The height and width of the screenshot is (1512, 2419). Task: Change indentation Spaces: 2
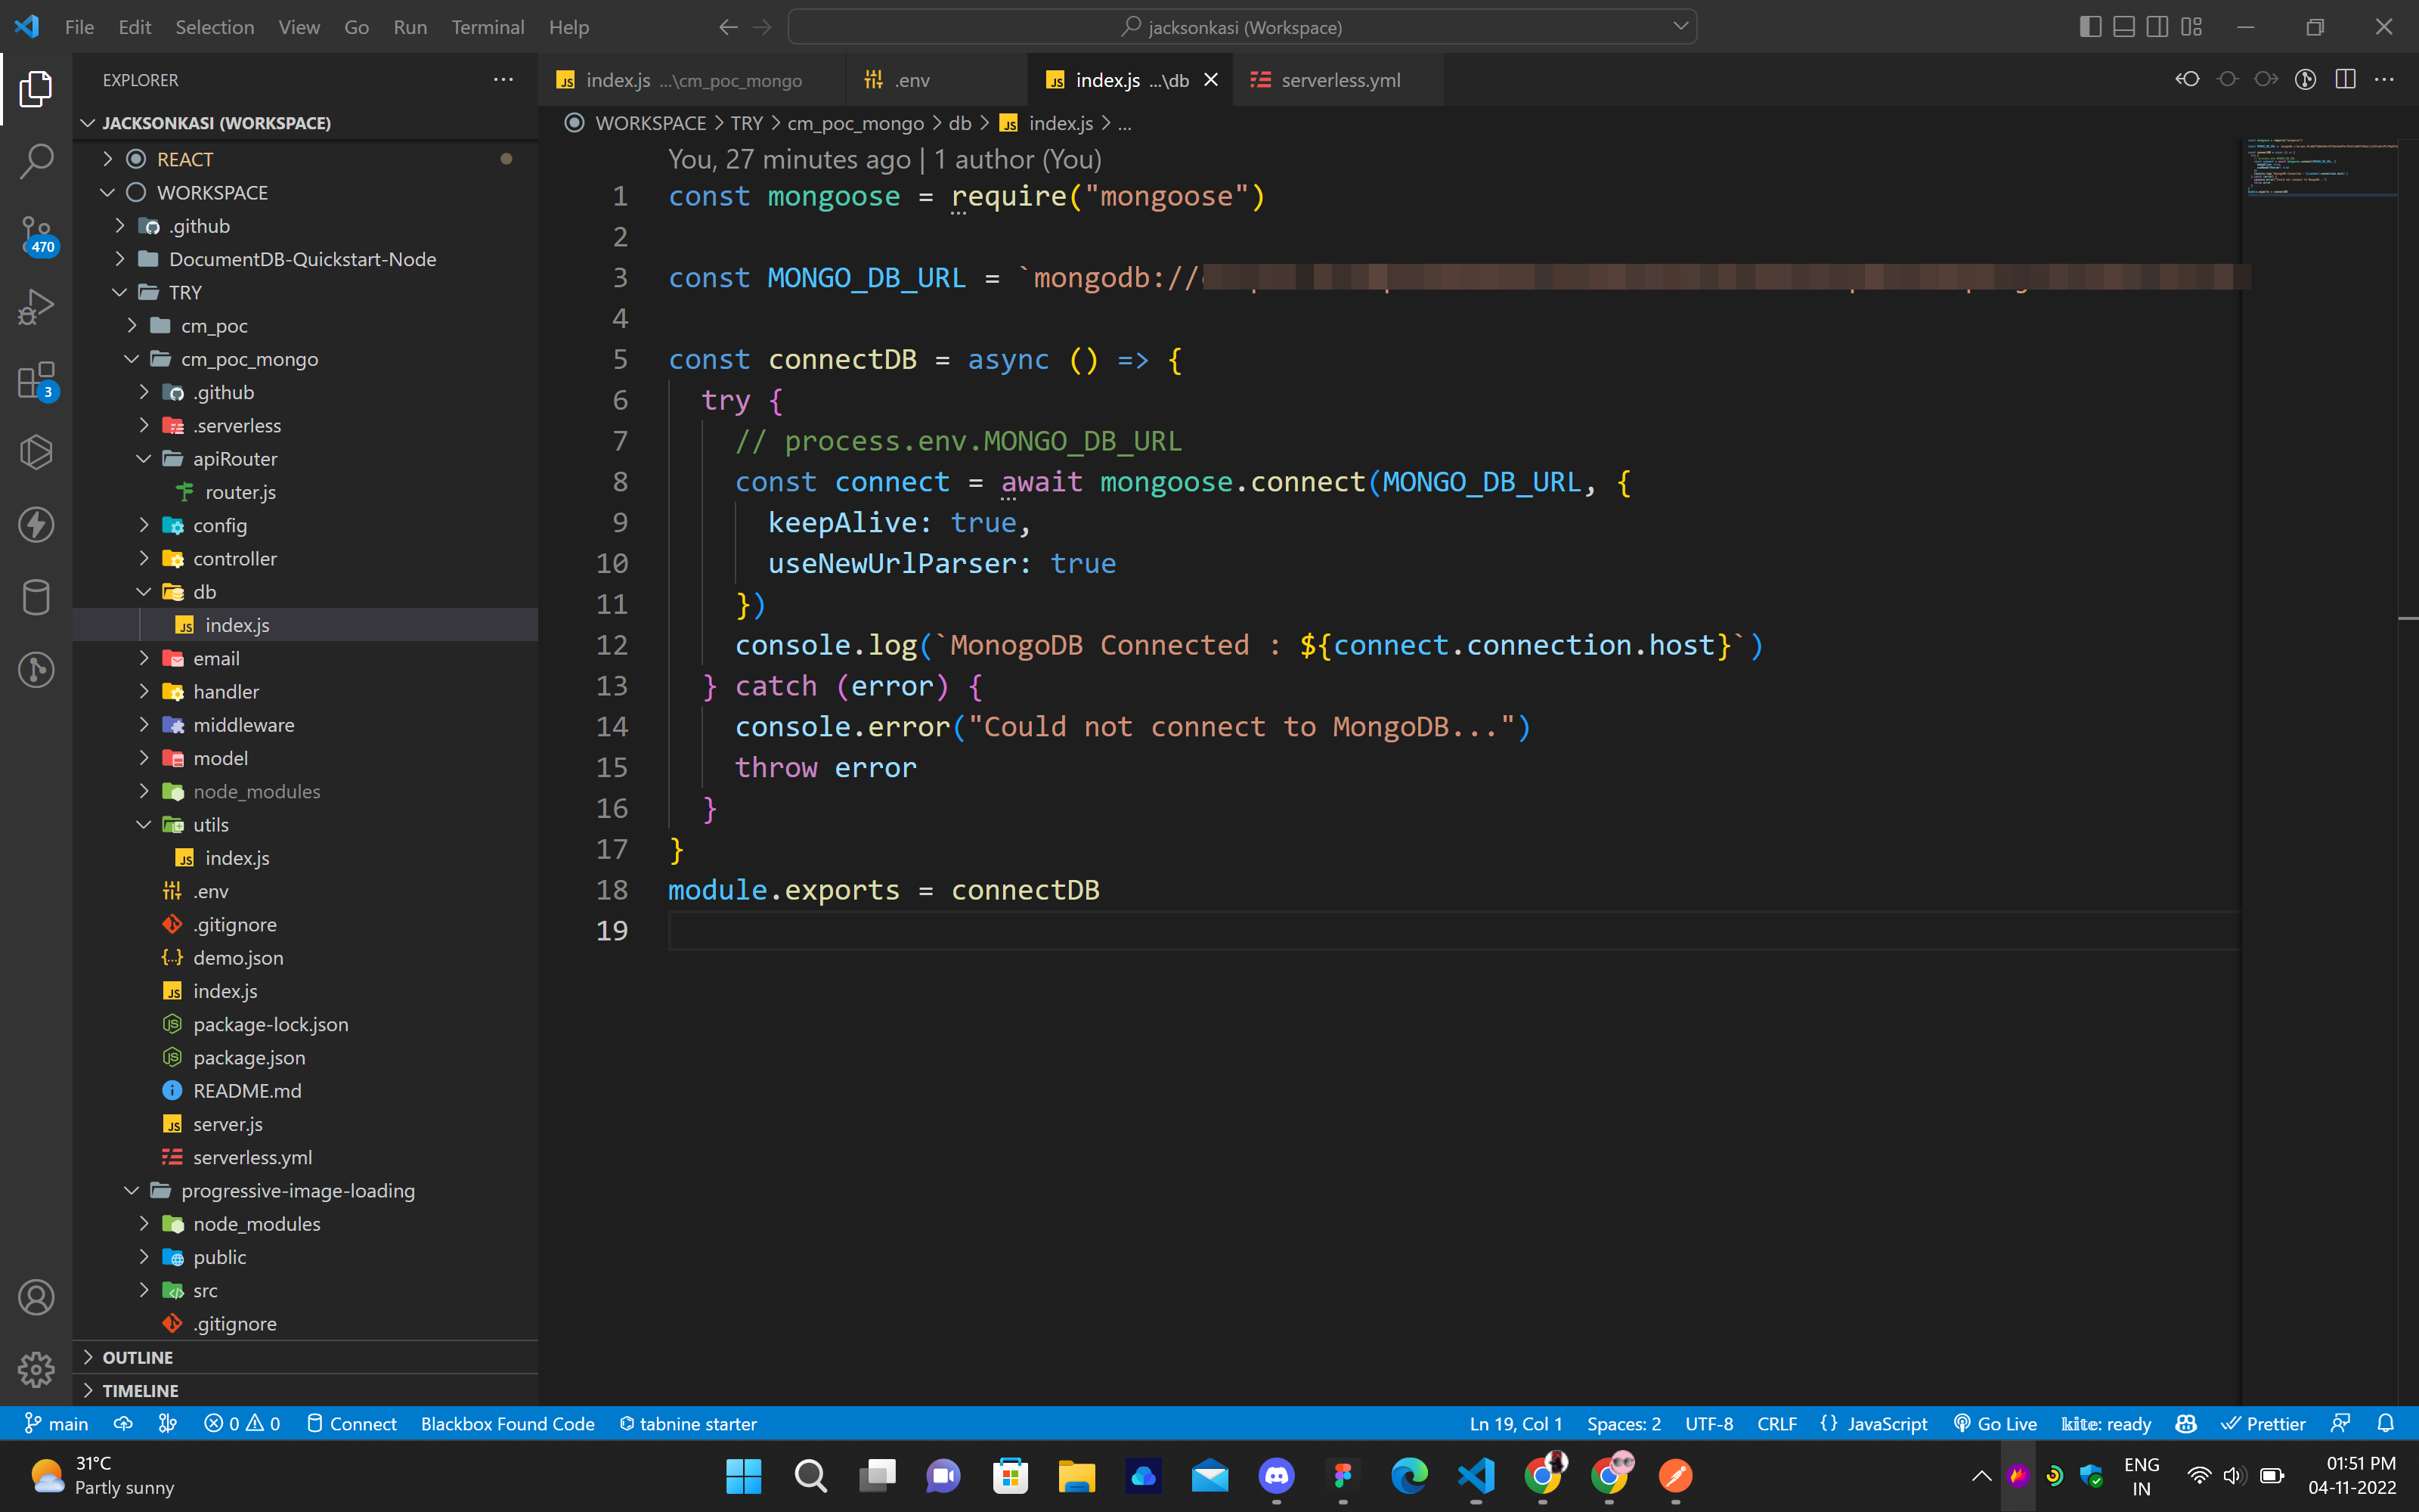(1623, 1423)
